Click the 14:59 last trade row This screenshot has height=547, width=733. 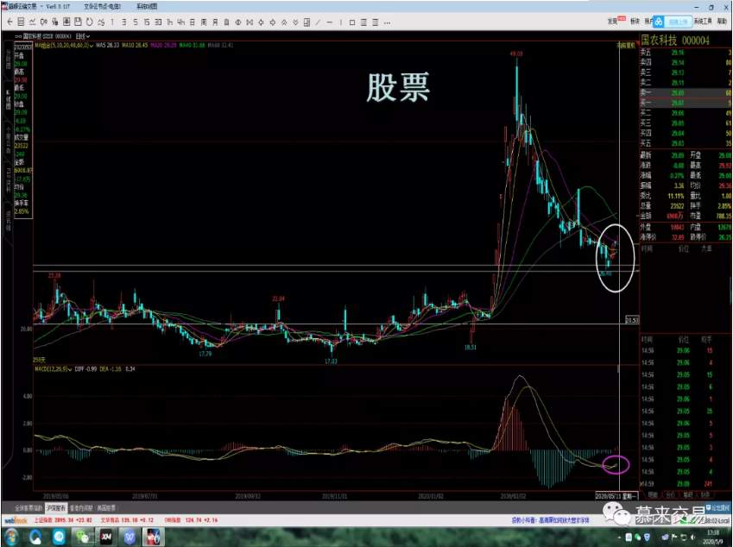coord(676,484)
